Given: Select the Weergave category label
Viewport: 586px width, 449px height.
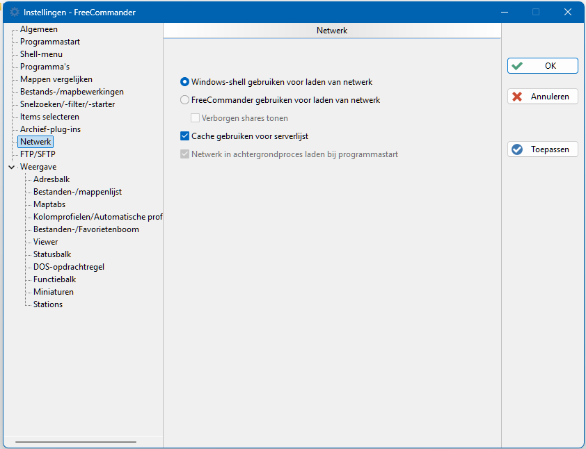Looking at the screenshot, I should pos(38,167).
